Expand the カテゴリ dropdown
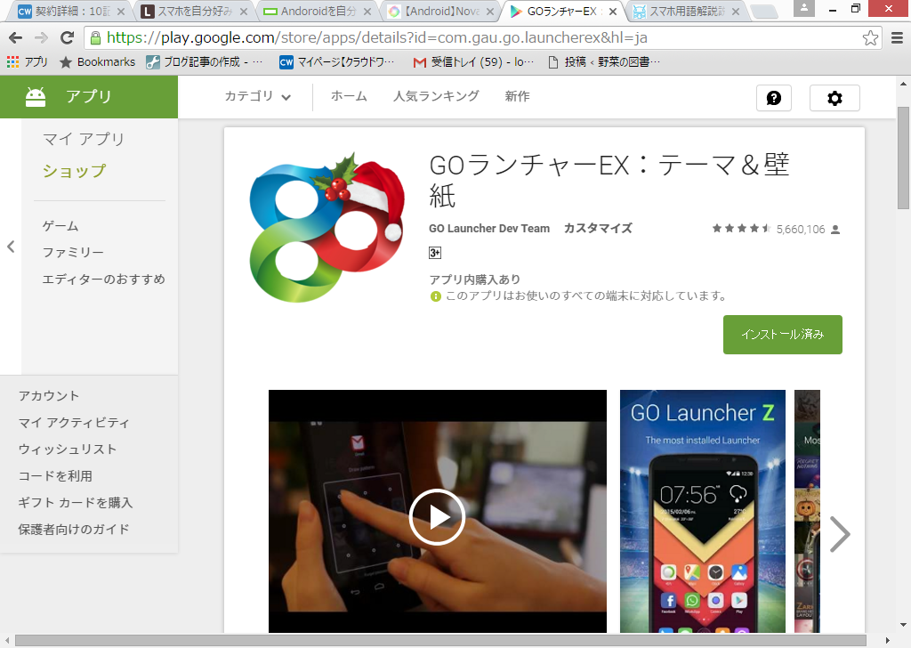Image resolution: width=911 pixels, height=648 pixels. pyautogui.click(x=257, y=96)
